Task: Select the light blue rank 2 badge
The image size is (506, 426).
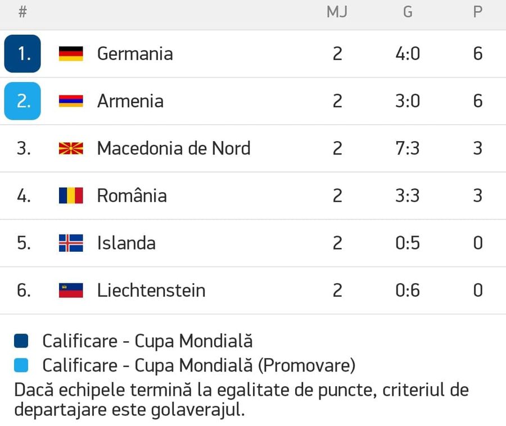Action: click(x=22, y=101)
